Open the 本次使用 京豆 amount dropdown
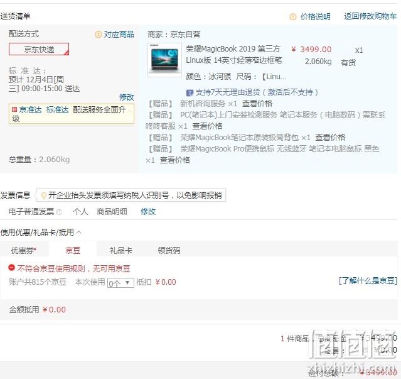The image size is (401, 379). click(x=120, y=283)
